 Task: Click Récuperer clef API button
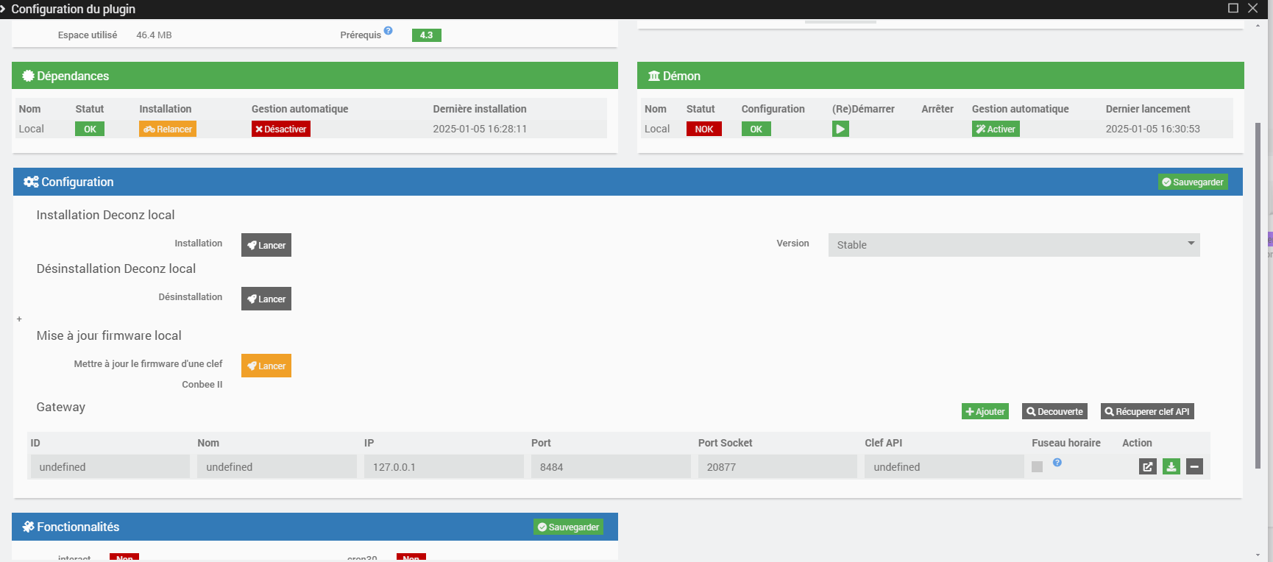pyautogui.click(x=1147, y=411)
